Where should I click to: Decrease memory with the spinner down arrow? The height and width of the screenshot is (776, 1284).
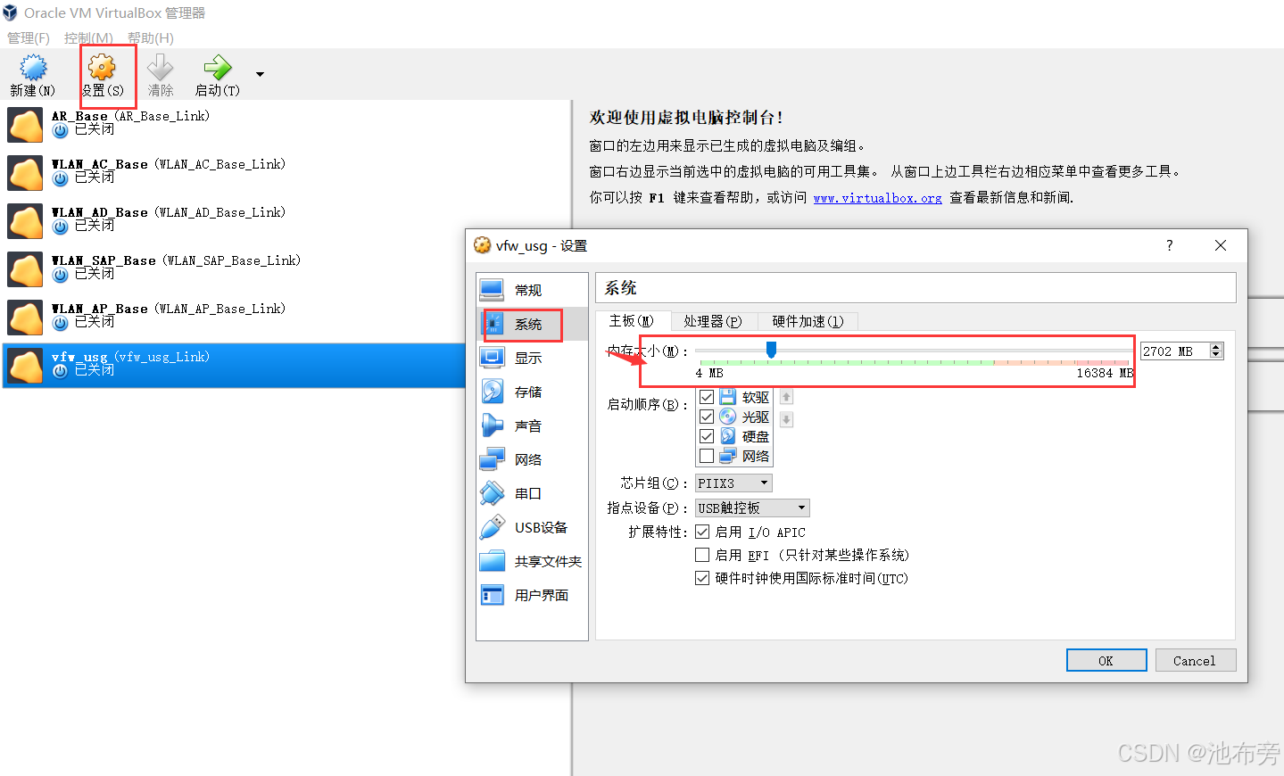point(1216,356)
